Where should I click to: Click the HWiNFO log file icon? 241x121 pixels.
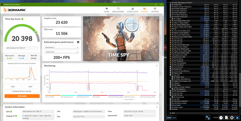coord(226,118)
